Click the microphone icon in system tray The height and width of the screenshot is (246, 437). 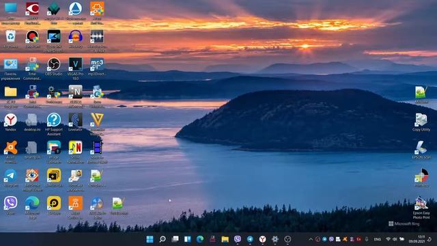367,239
